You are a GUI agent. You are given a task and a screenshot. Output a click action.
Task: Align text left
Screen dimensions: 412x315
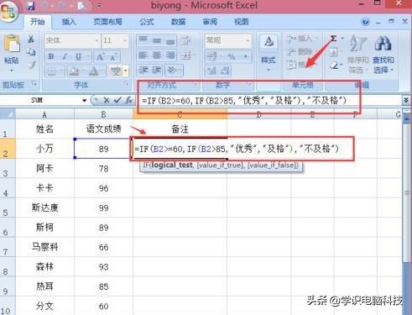143,55
